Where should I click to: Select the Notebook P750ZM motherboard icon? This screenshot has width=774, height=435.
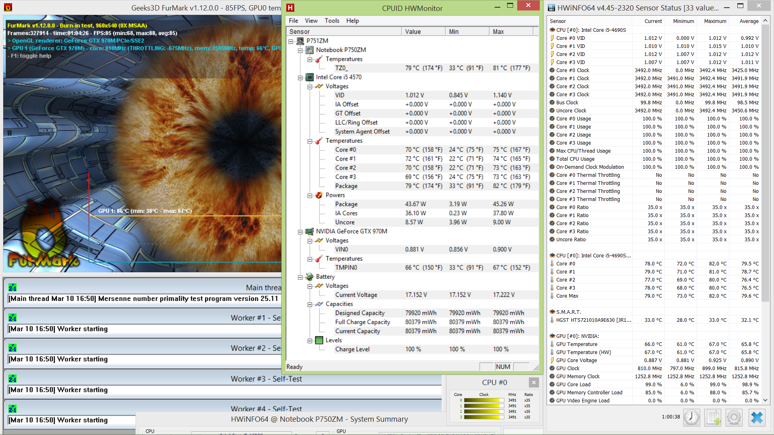(x=310, y=50)
